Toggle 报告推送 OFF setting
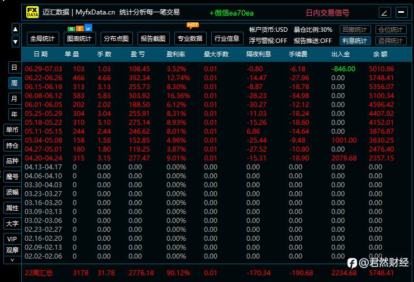414x282 pixels. (313, 41)
